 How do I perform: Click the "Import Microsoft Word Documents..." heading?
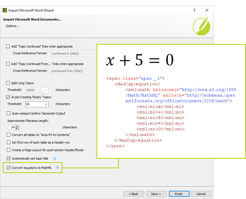pos(32,19)
